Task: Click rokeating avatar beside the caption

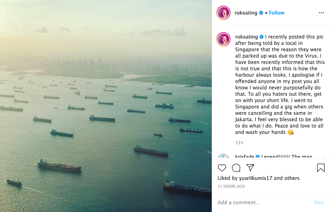Action: click(223, 39)
